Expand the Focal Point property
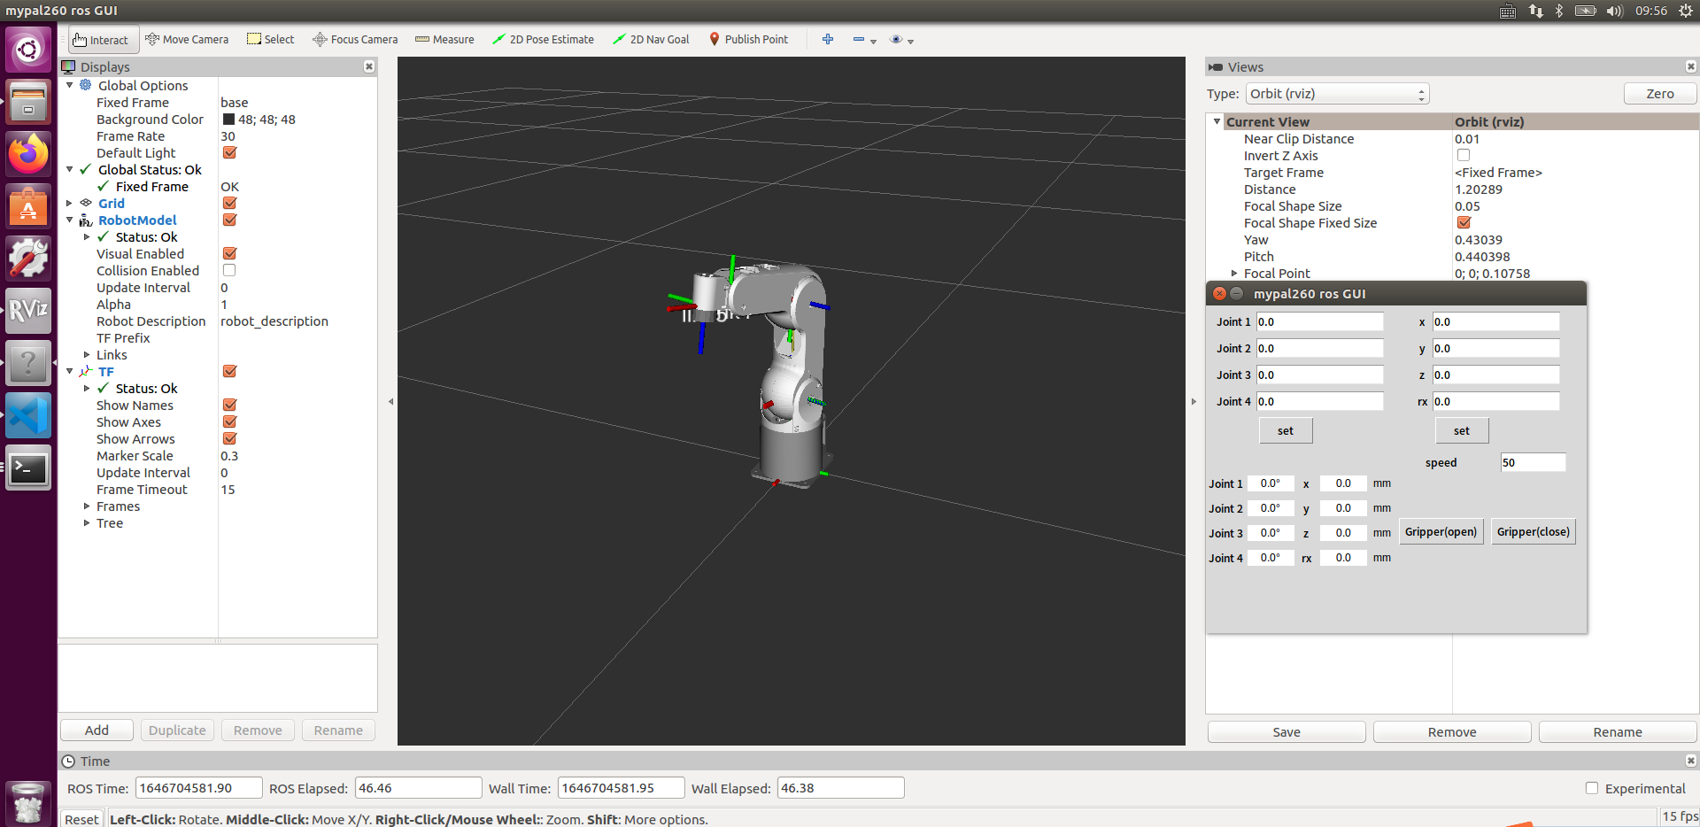This screenshot has width=1700, height=827. pos(1234,274)
